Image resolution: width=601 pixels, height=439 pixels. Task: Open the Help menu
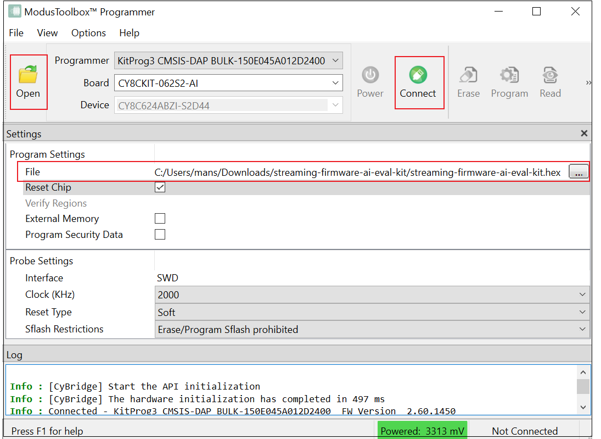pyautogui.click(x=129, y=33)
